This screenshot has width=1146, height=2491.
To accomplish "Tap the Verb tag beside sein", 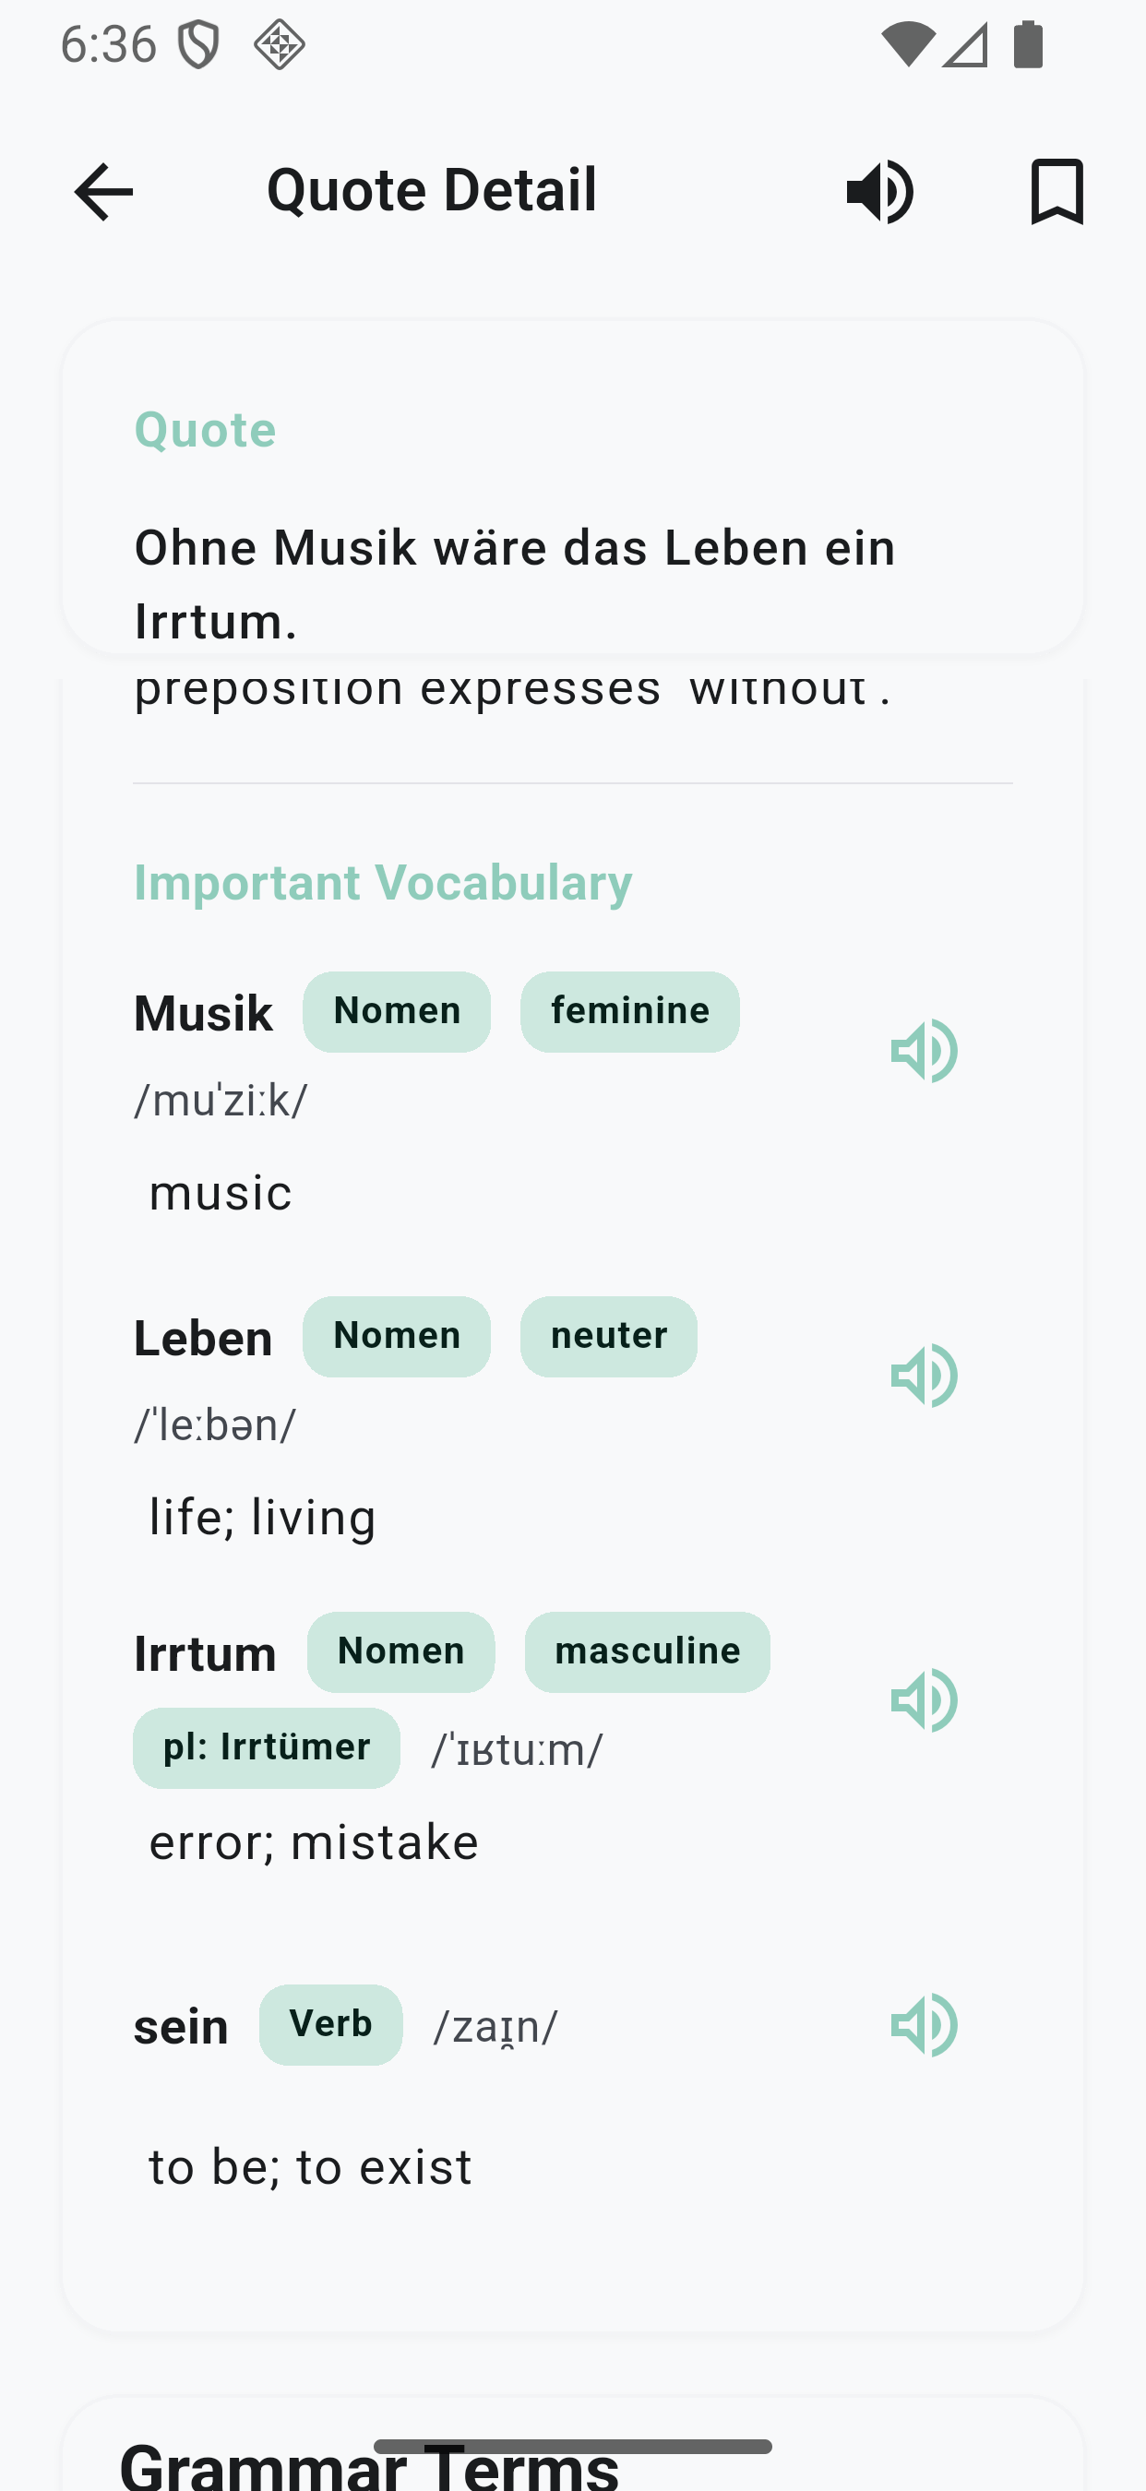I will coord(330,2025).
